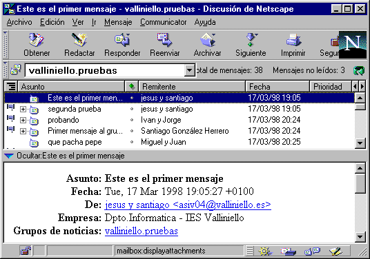Sort messages by Remitente column
This screenshot has width=370, height=259.
point(192,87)
